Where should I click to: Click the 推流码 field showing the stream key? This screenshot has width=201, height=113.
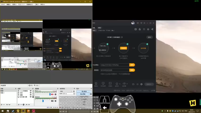[115, 70]
